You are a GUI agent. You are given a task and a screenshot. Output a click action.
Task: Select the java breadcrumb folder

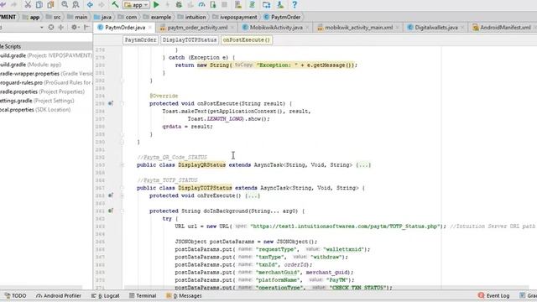102,17
